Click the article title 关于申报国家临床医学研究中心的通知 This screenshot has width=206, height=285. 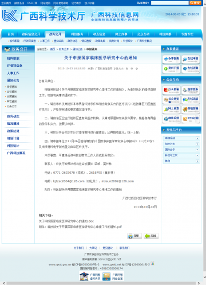100,58
